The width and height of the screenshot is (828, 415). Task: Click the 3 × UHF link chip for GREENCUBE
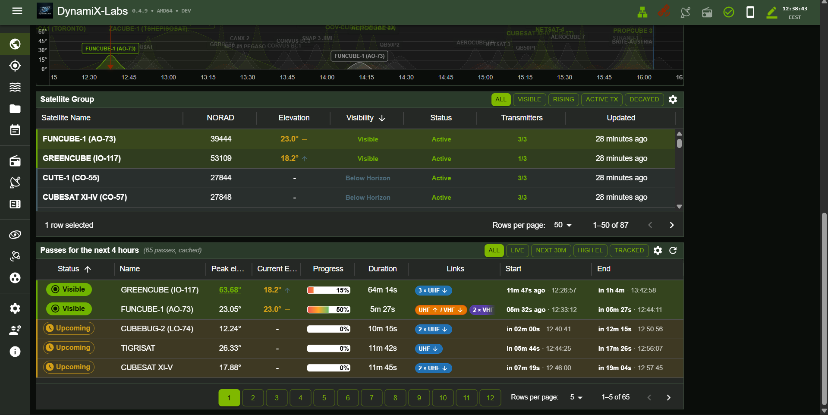pos(433,290)
